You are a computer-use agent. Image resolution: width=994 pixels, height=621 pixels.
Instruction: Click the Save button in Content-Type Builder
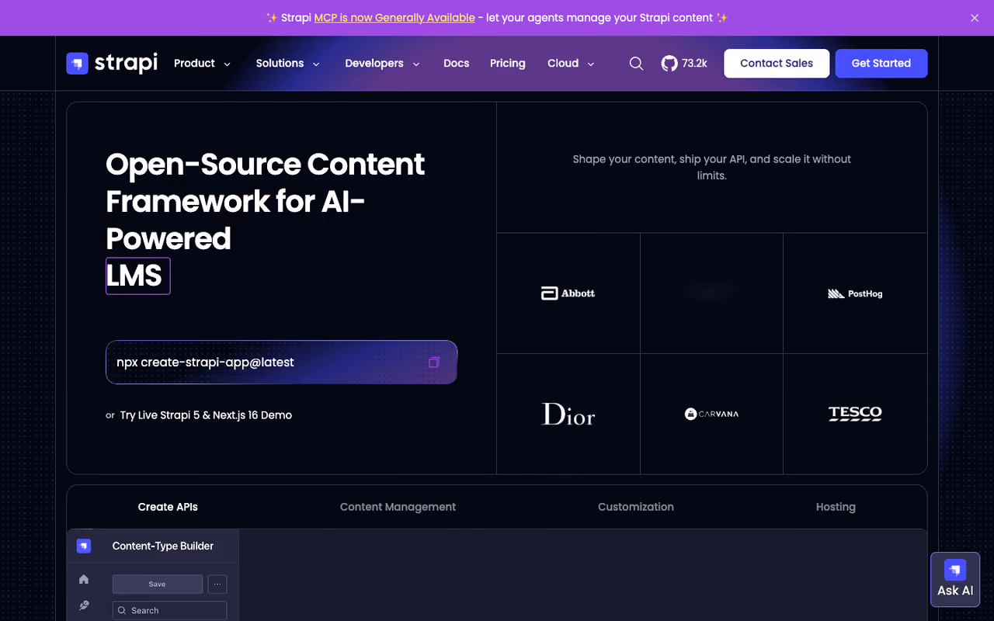[x=157, y=584]
